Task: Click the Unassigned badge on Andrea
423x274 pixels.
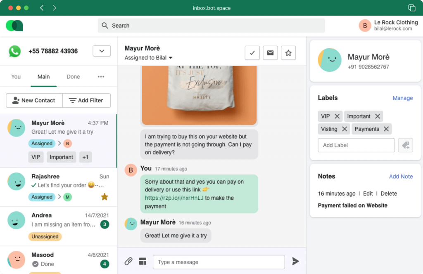Action: click(x=45, y=236)
